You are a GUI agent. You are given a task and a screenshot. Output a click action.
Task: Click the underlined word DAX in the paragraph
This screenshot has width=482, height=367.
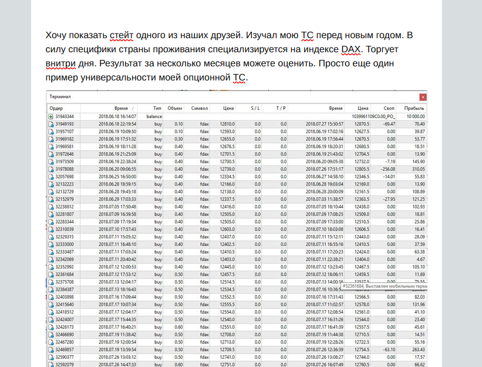click(x=350, y=49)
